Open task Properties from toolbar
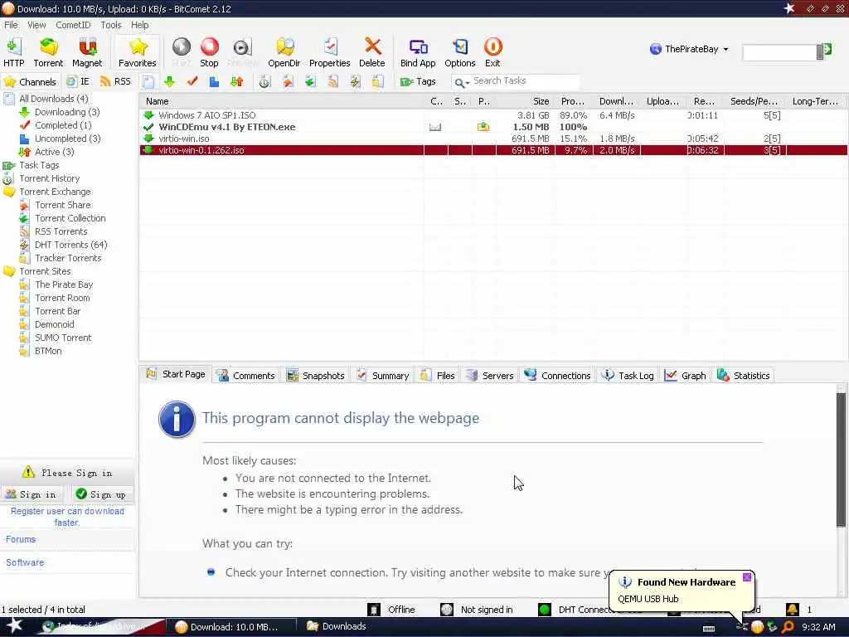 pos(329,52)
